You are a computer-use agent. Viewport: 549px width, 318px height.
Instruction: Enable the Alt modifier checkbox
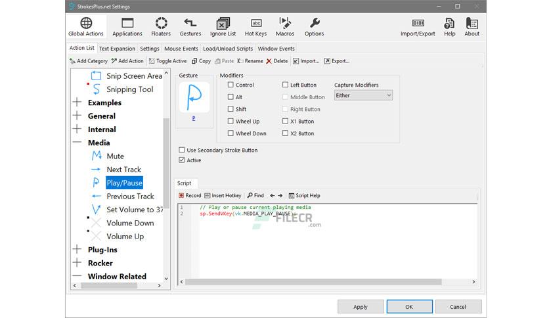tap(231, 97)
